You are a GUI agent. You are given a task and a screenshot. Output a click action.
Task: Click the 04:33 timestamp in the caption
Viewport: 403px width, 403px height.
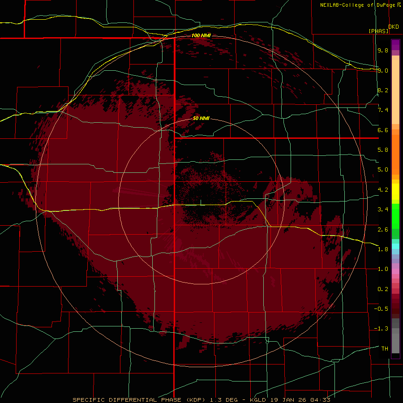point(320,400)
